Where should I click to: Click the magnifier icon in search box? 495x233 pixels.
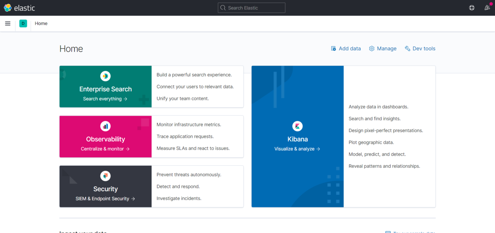click(223, 8)
